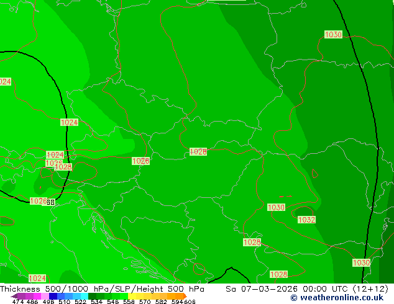Screen dimensions: 394x304
Task: Click the cyan legend swatch before the greens
Action: [85, 296]
